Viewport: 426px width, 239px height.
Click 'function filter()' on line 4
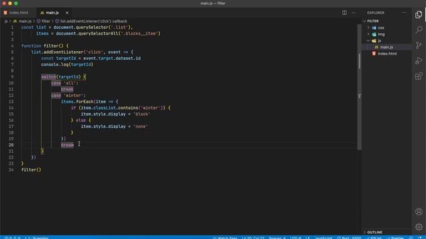tap(43, 46)
